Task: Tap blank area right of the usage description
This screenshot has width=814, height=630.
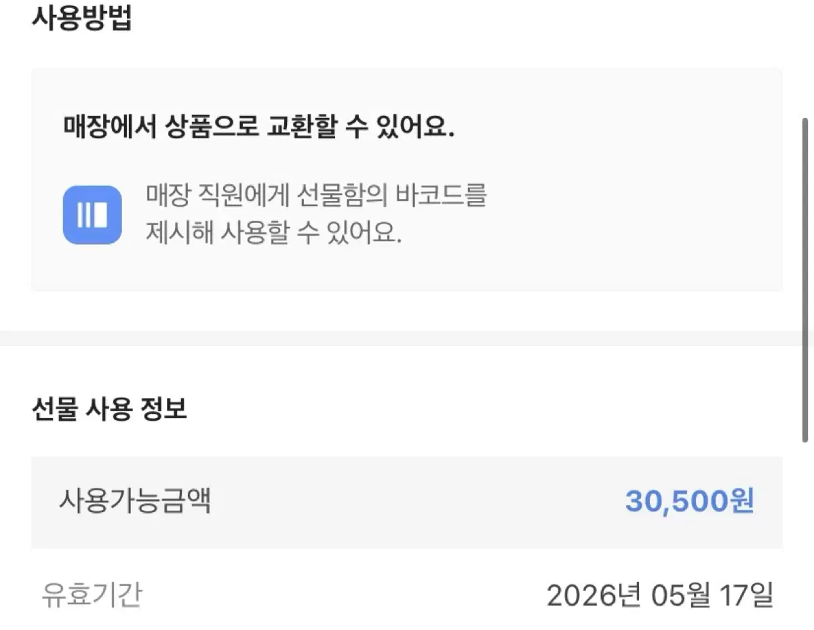Action: click(x=631, y=215)
